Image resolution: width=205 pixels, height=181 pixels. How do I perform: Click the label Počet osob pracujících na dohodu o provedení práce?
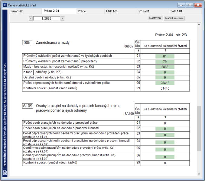point(60,122)
